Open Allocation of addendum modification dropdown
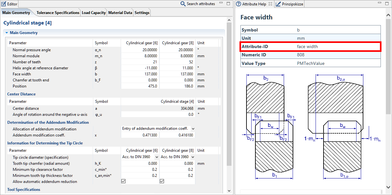Screen dimensions: 392x195 tap(193, 129)
